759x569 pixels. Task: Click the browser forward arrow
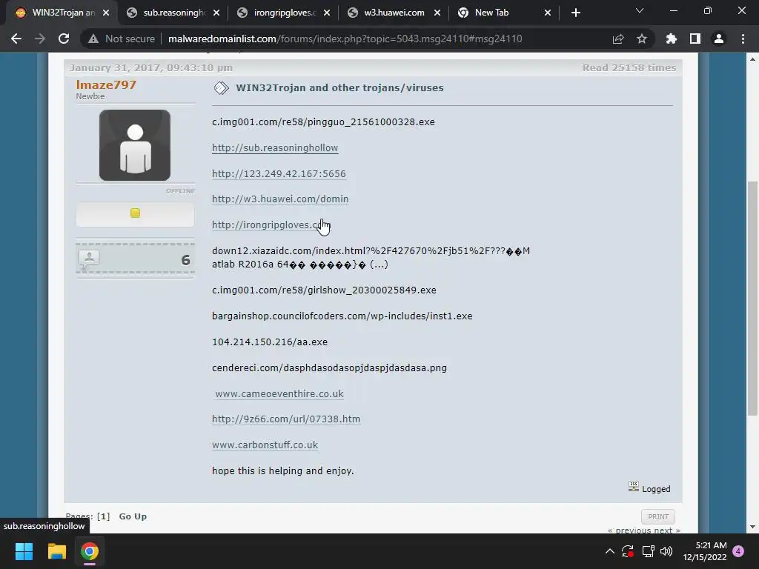[x=40, y=39]
